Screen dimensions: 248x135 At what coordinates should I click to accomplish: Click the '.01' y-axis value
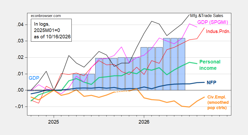[20, 74]
